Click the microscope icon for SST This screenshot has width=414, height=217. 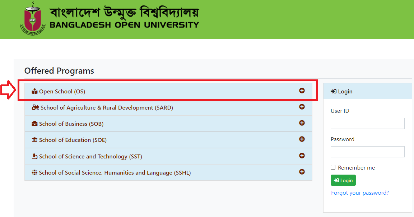pyautogui.click(x=34, y=156)
